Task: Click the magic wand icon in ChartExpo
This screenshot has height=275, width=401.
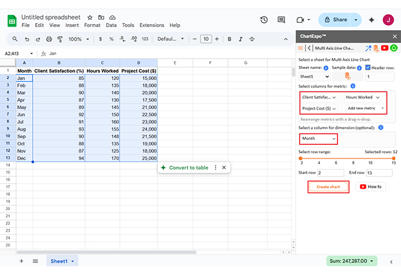Action: 368,47
